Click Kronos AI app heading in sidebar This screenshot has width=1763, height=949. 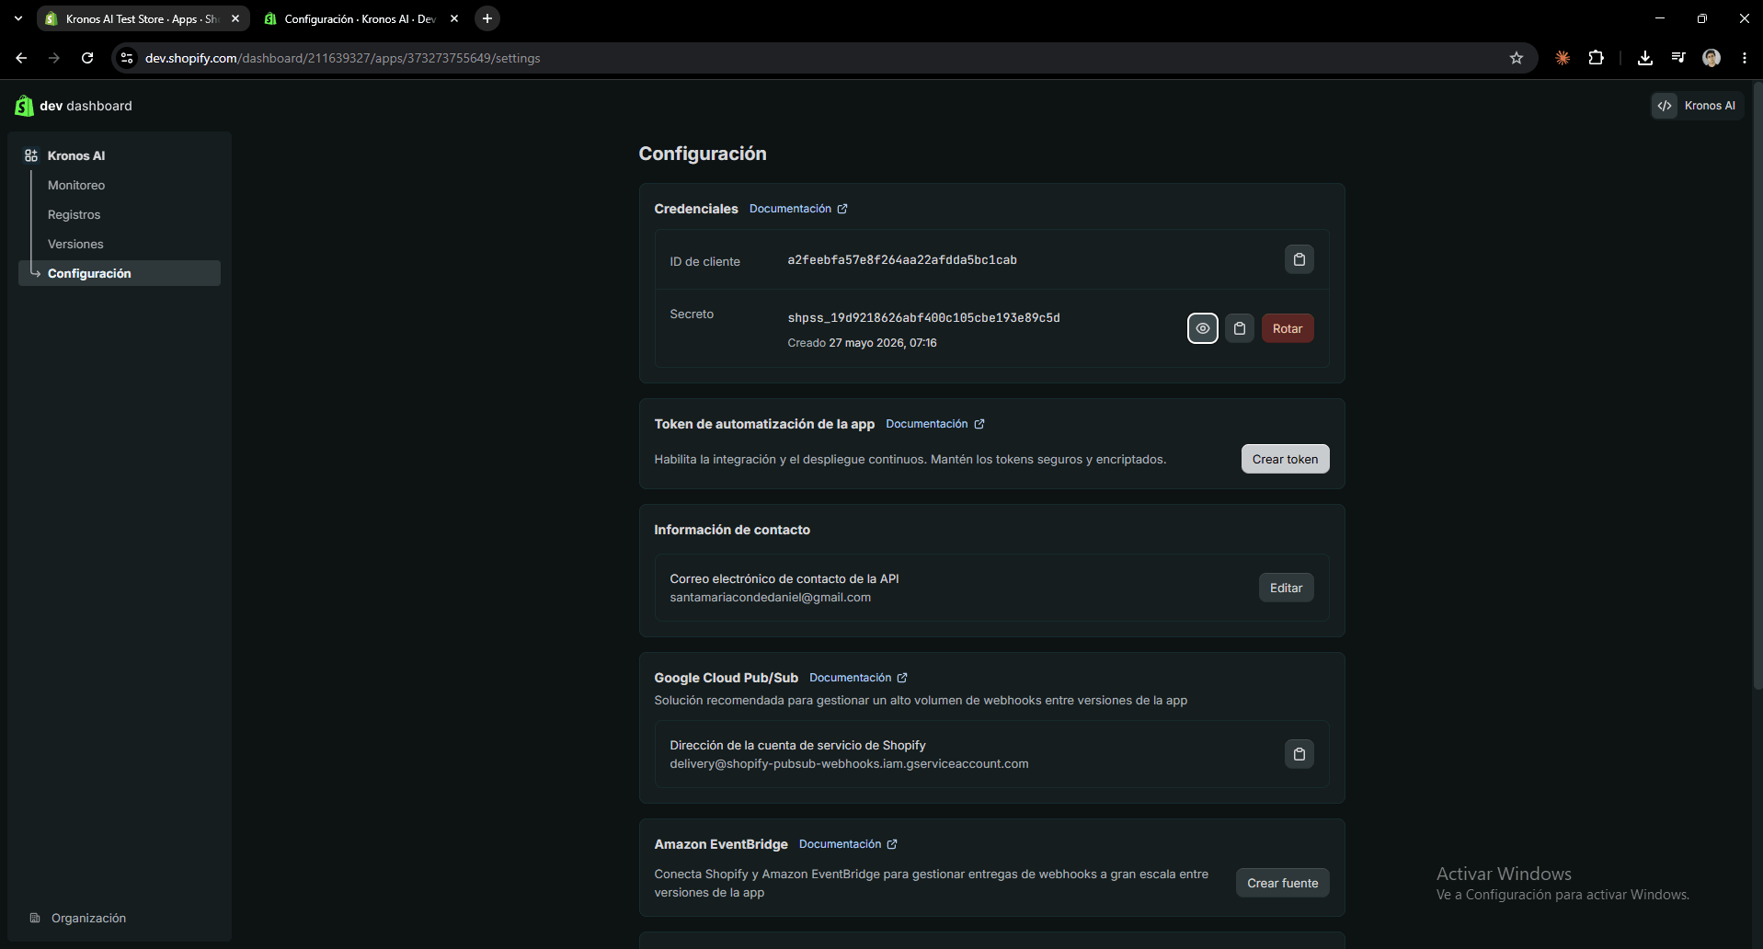click(76, 155)
